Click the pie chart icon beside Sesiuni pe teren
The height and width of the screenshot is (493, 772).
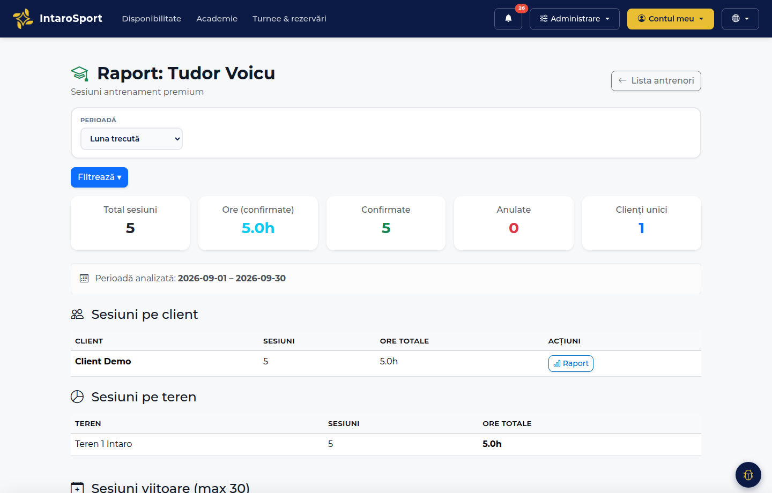pos(77,397)
